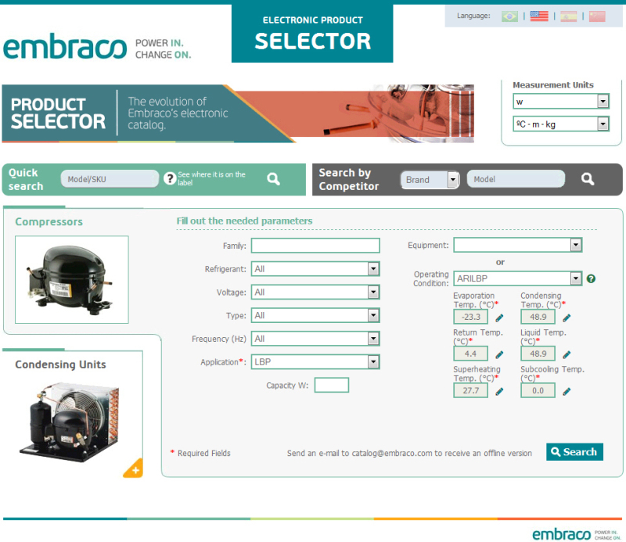
Task: Click the compressor product image
Action: (72, 279)
